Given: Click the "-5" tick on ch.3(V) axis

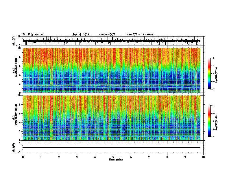Looking at the screenshot, I should pyautogui.click(x=20, y=152).
